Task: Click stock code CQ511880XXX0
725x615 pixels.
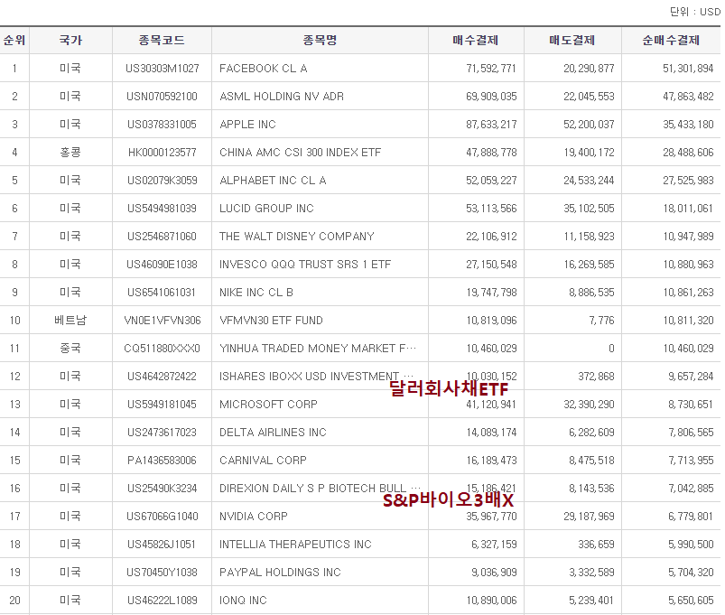Action: (162, 349)
